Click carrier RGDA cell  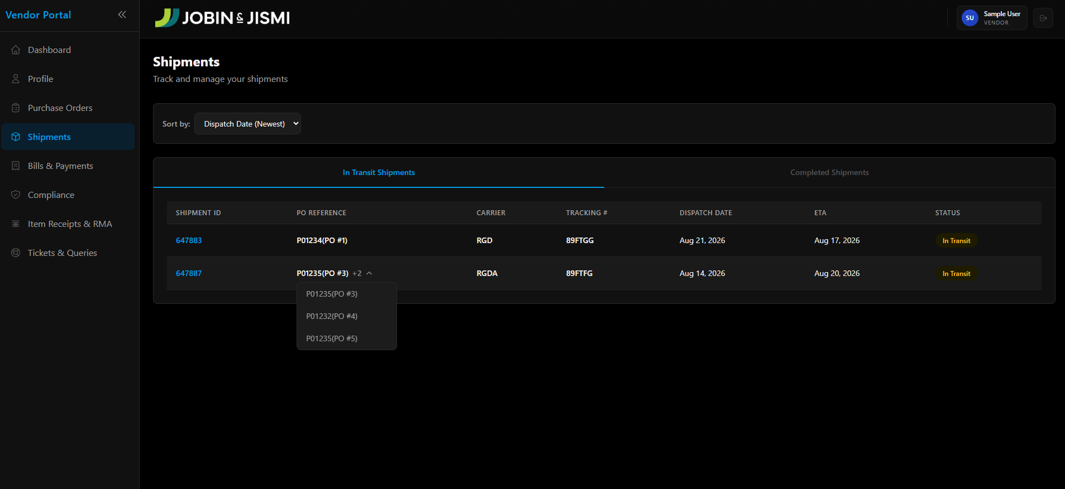tap(487, 273)
